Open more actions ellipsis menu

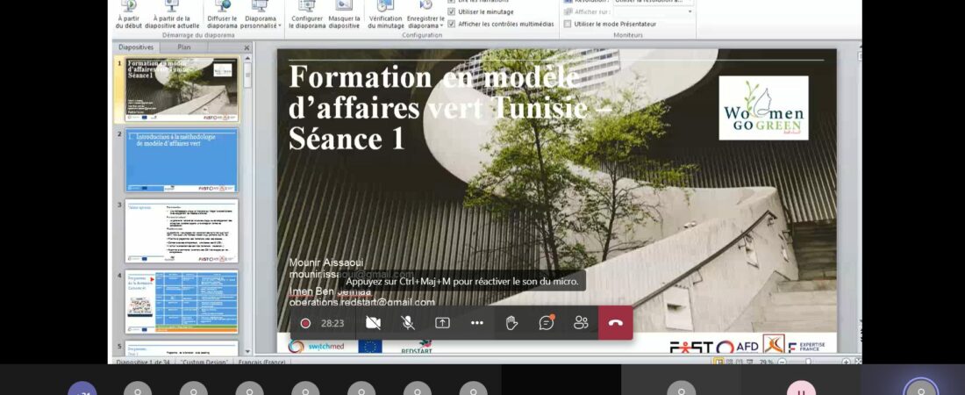(x=477, y=323)
